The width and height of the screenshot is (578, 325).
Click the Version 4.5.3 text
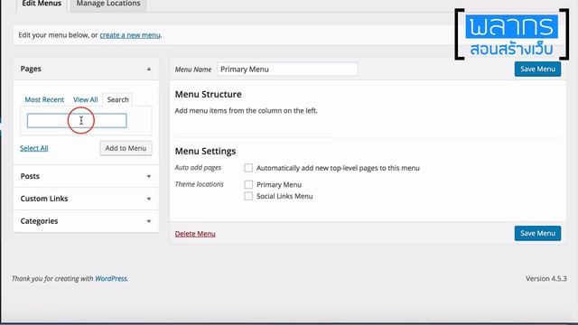(545, 279)
